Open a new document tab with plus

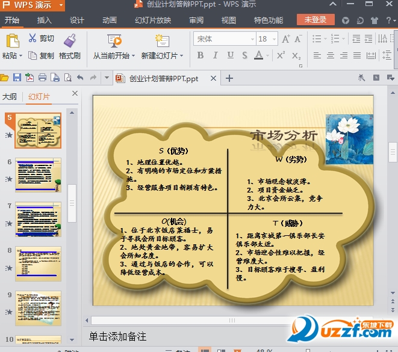pyautogui.click(x=229, y=78)
